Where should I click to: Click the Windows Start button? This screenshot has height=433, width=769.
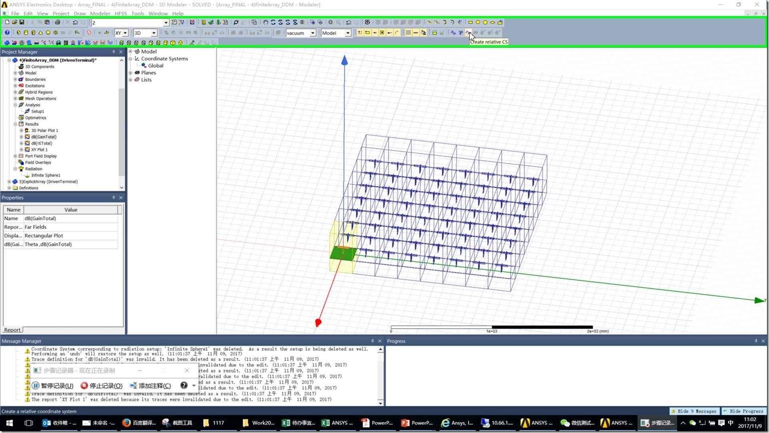coord(9,423)
